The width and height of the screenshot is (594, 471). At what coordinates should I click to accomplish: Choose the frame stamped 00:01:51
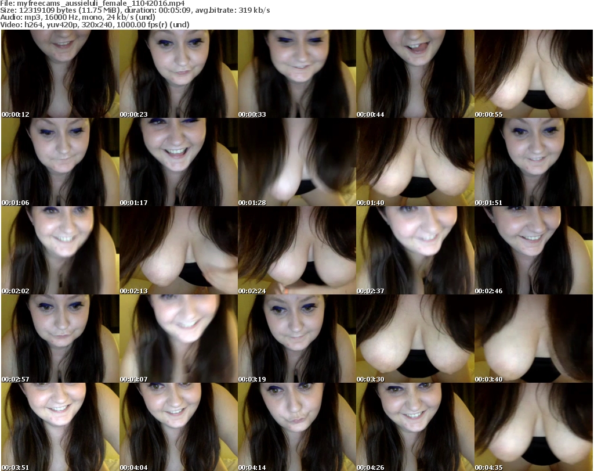point(534,162)
